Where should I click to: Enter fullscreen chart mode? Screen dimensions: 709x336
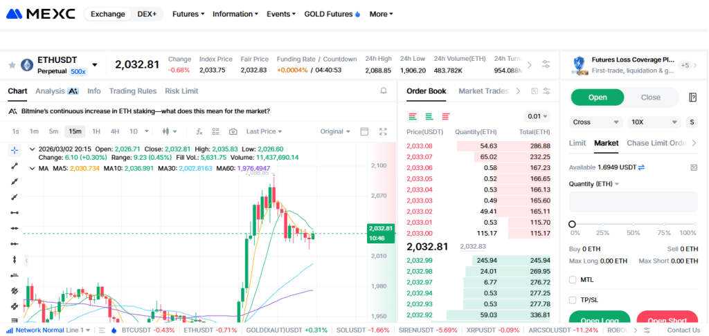(x=383, y=131)
